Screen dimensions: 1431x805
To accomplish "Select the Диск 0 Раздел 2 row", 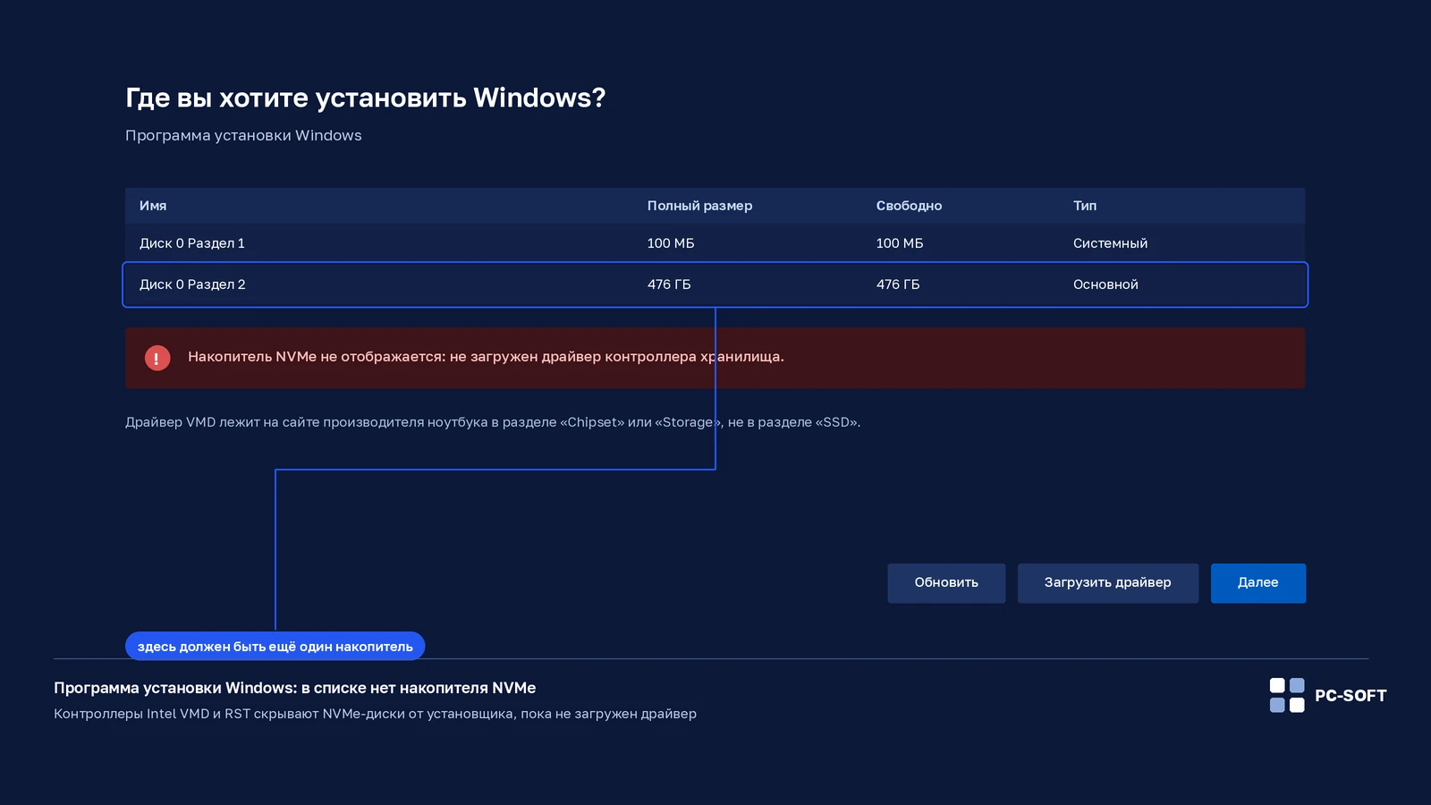I will (715, 284).
